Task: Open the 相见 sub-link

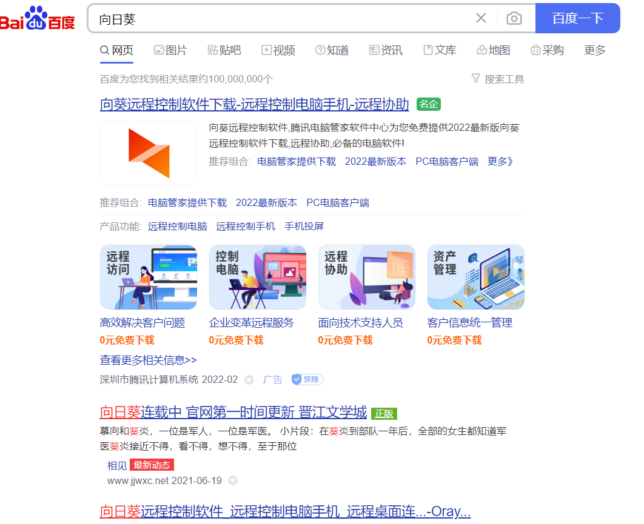Action: pos(117,465)
